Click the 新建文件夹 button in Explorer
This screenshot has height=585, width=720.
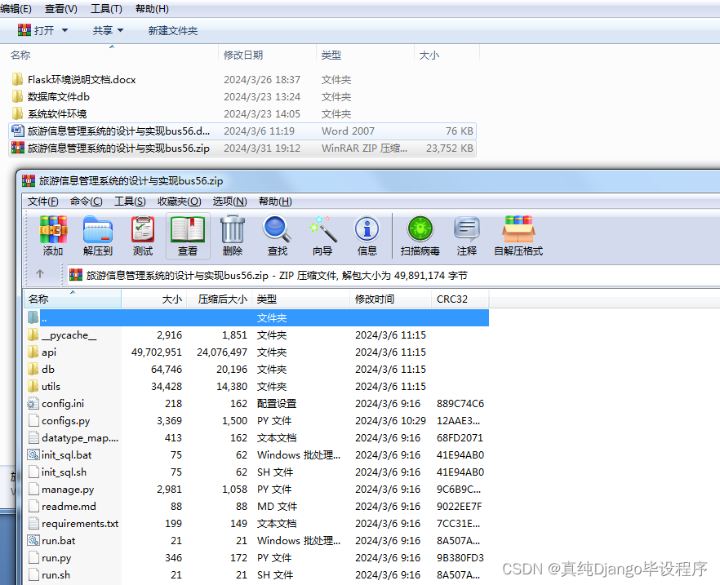[173, 31]
